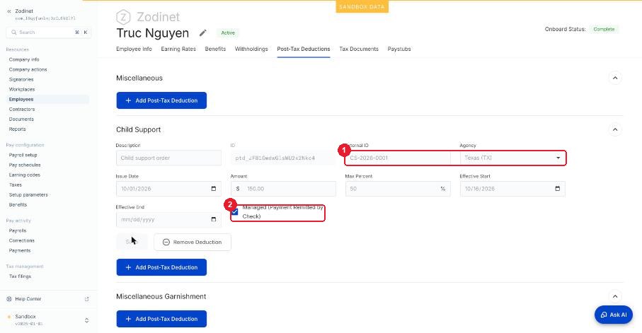
Task: Add Post-Tax Deduction under Miscellaneous Garnishment
Action: click(x=161, y=319)
